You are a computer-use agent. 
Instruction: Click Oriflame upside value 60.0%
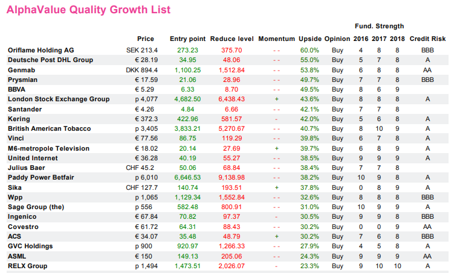click(x=310, y=50)
